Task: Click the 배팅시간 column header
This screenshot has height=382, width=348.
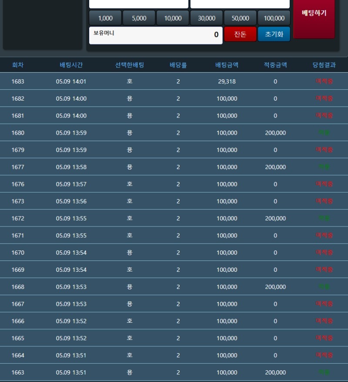Action: (x=71, y=65)
